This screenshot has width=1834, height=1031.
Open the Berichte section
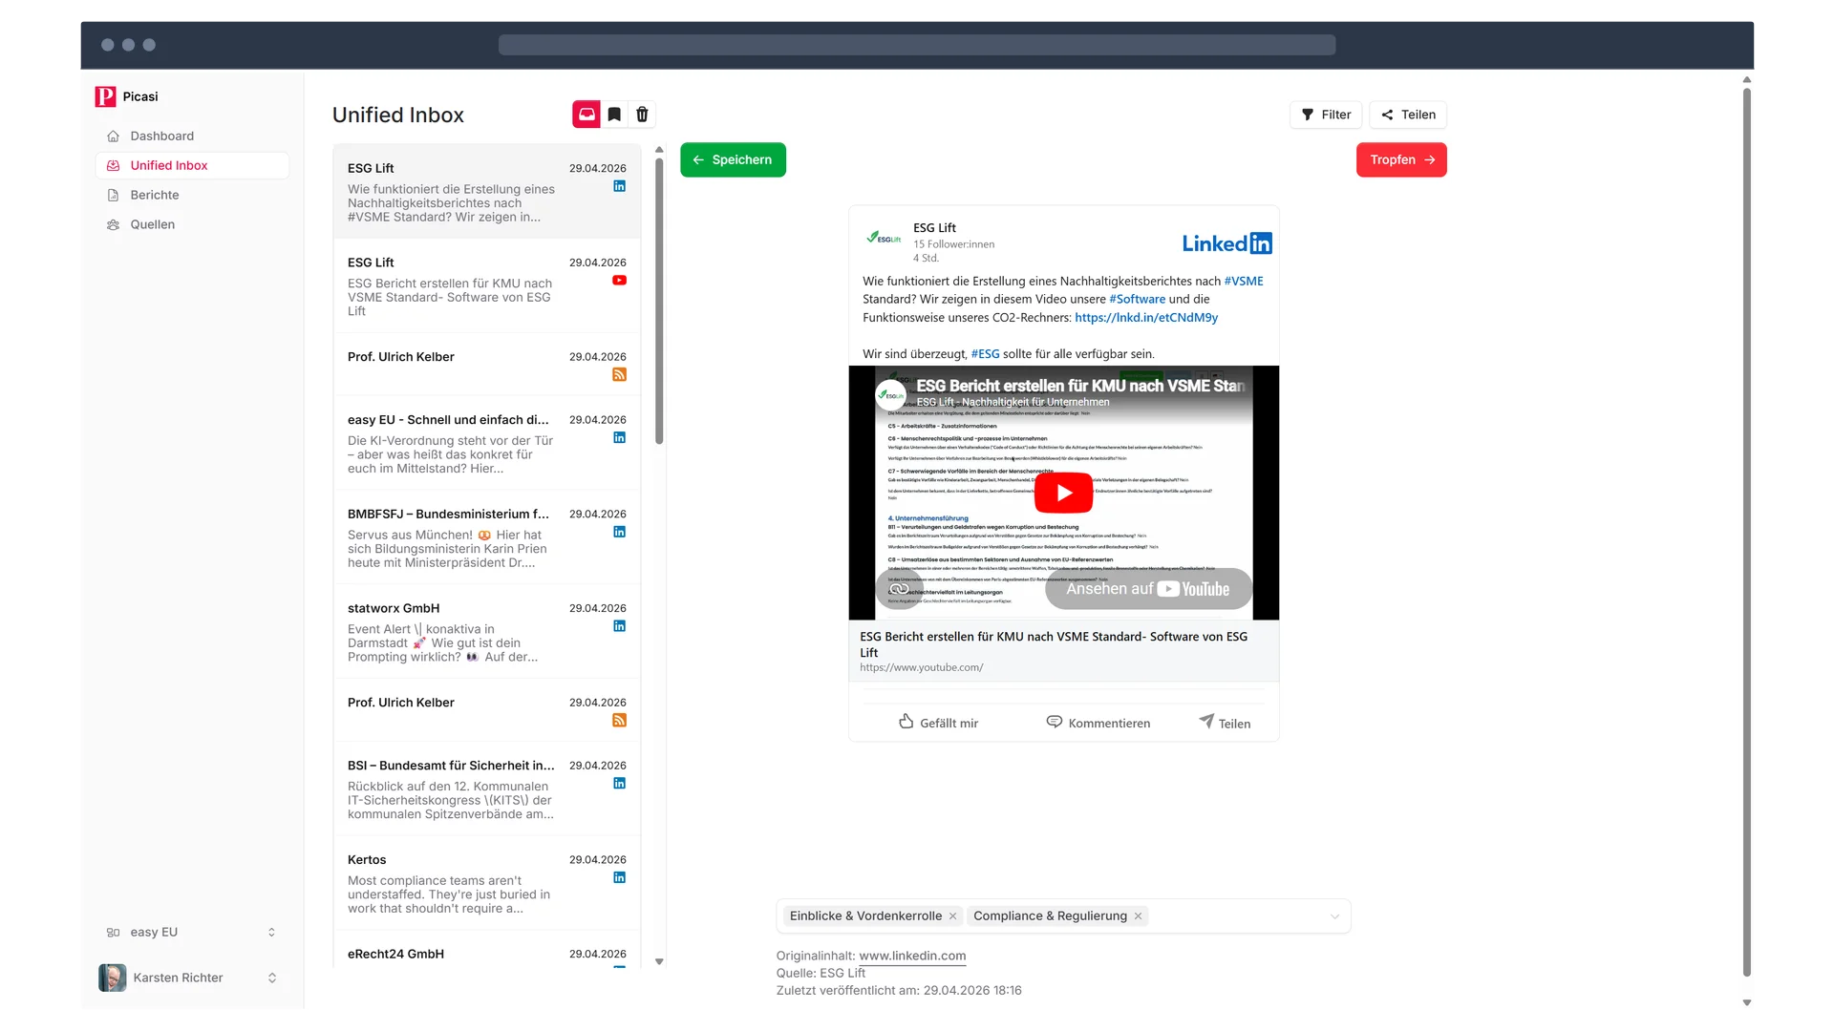(192, 195)
